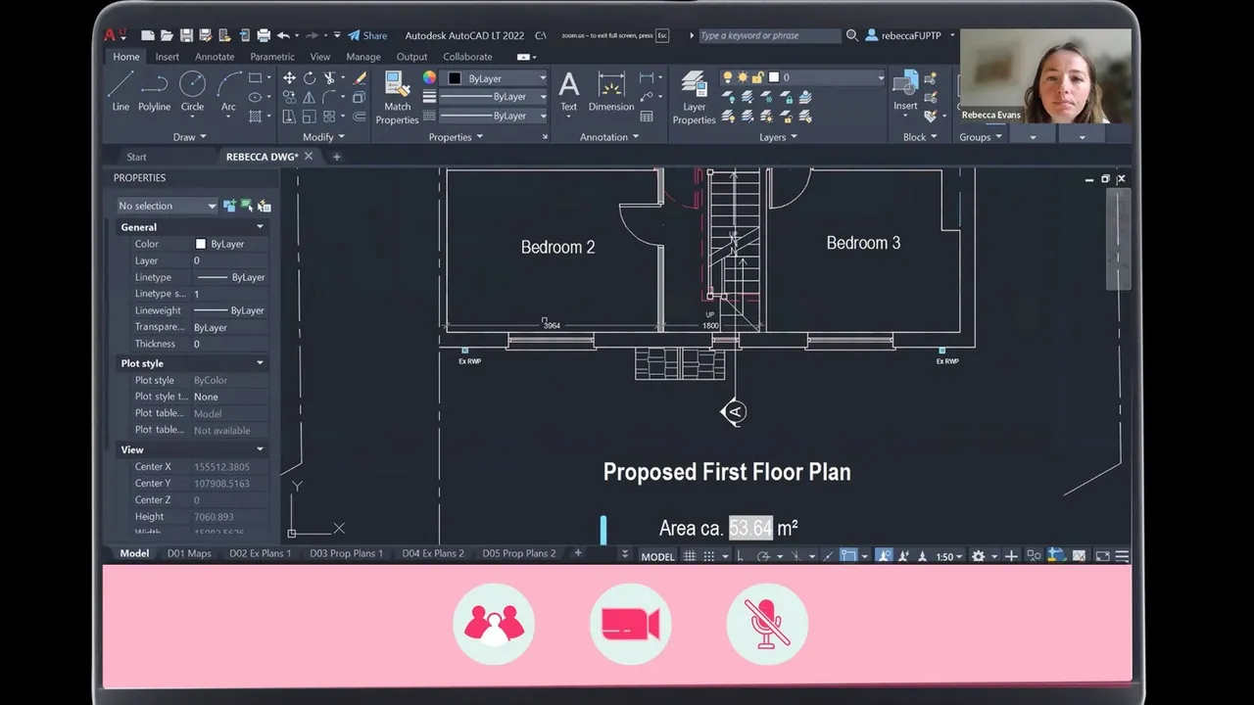Click rebeccaFUPTP account button

click(903, 35)
